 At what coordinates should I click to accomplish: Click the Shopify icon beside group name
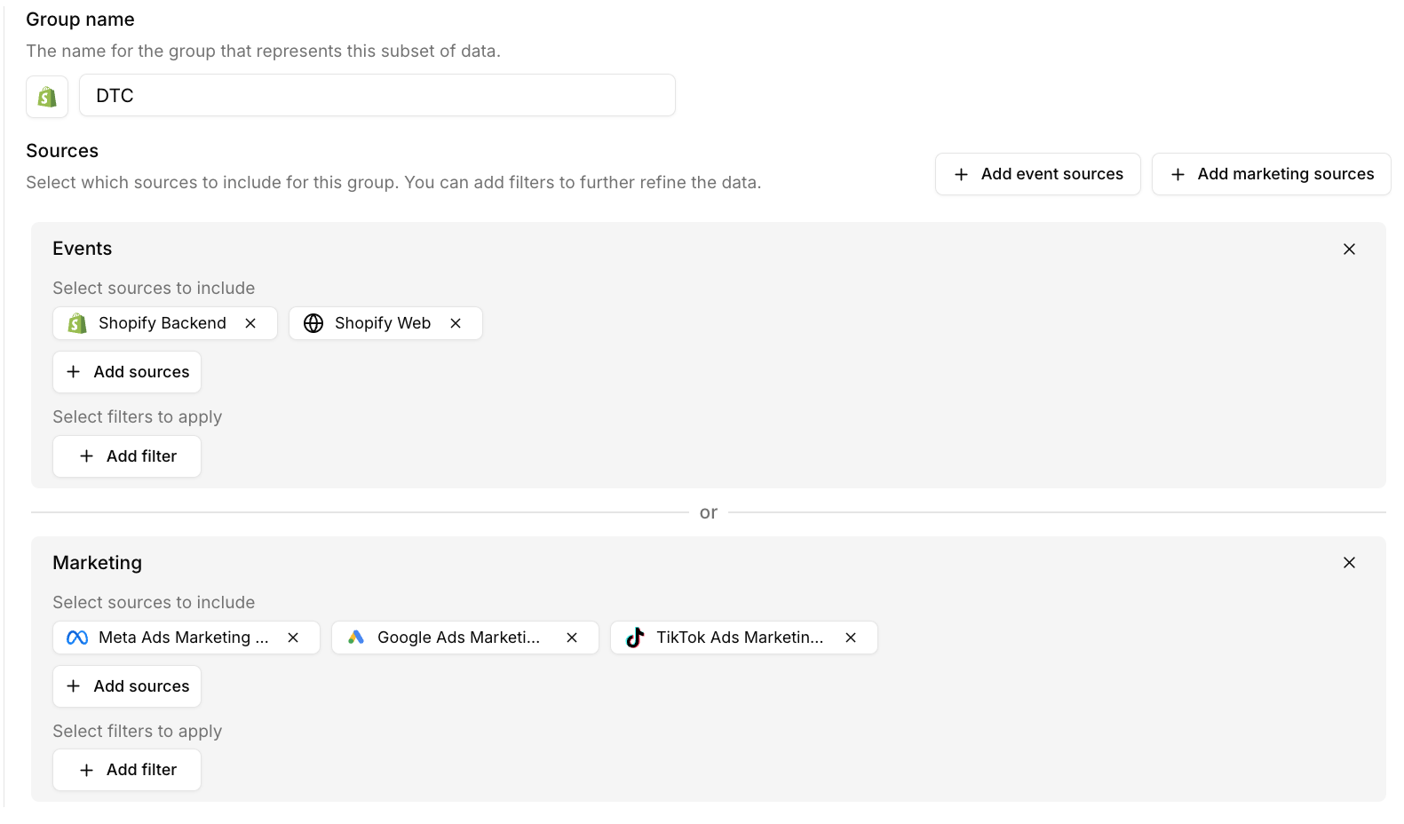click(47, 96)
